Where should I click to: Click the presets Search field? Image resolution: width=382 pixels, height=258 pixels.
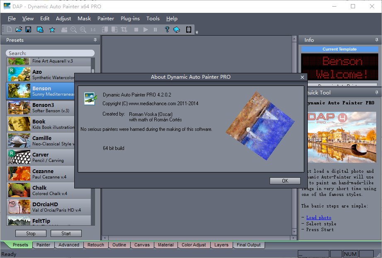50,53
